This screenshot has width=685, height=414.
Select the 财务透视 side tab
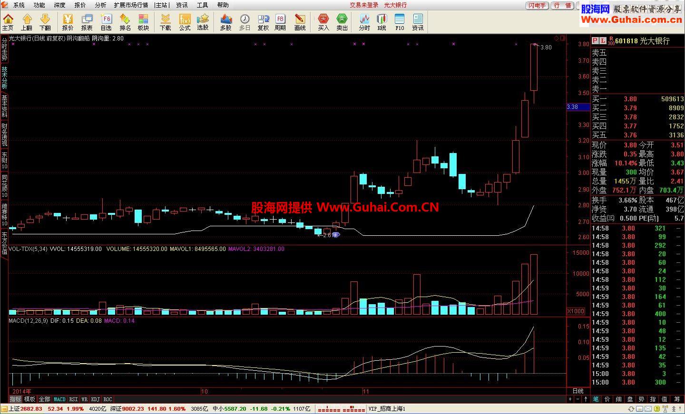(4, 135)
